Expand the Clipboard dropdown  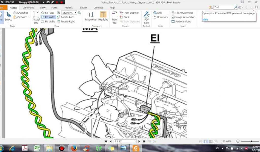pos(29,17)
